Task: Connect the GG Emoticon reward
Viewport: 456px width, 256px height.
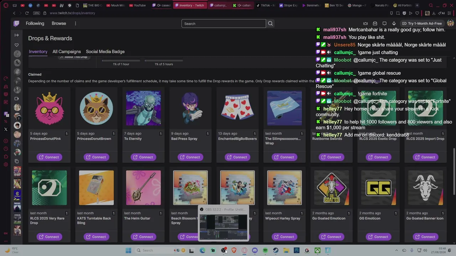Action: (378, 237)
